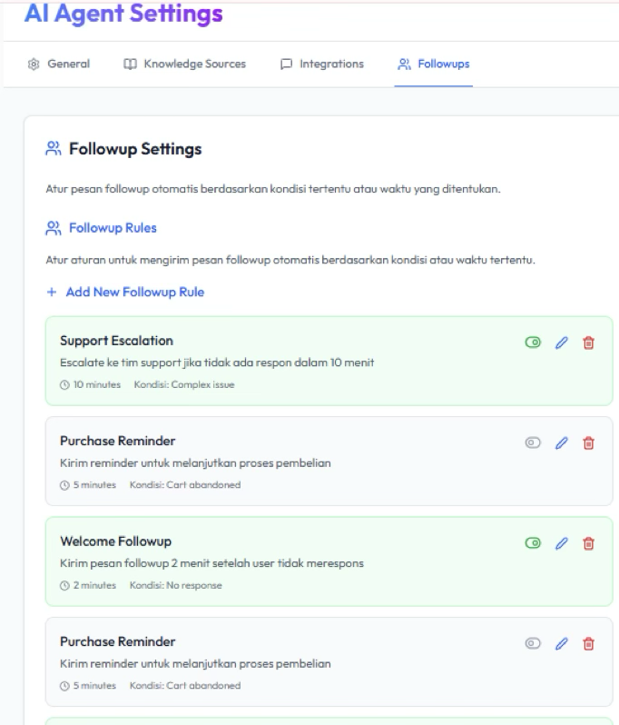The width and height of the screenshot is (619, 725).
Task: Disable the Welcome Followup rule toggle
Action: [533, 542]
